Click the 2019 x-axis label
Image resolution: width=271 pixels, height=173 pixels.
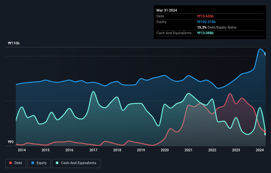point(141,150)
